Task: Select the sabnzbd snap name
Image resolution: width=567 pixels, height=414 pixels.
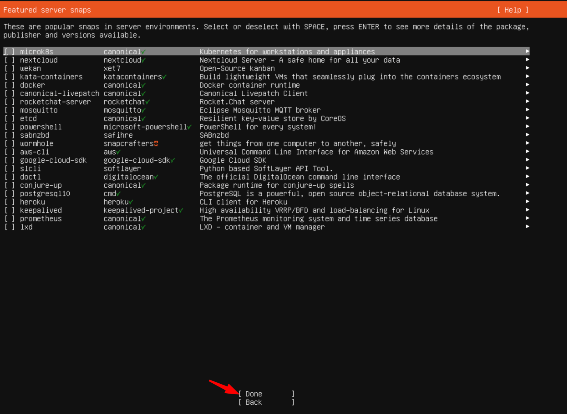Action: (x=35, y=135)
